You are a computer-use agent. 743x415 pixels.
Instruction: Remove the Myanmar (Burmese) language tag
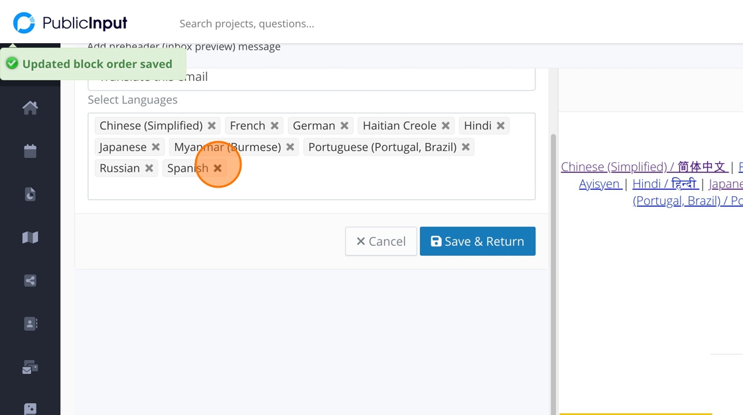(x=290, y=147)
